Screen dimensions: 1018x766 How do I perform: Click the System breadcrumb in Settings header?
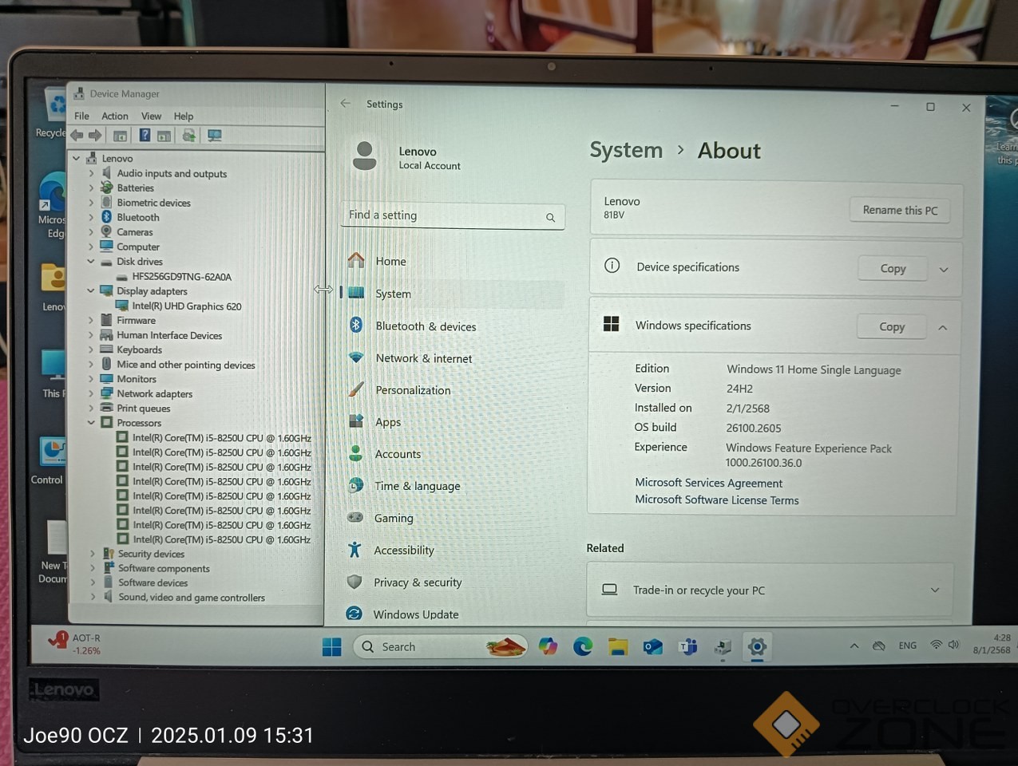(626, 150)
